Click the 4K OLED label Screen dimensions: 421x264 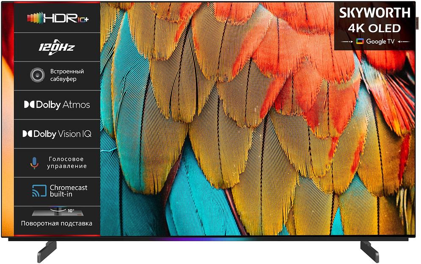374,28
